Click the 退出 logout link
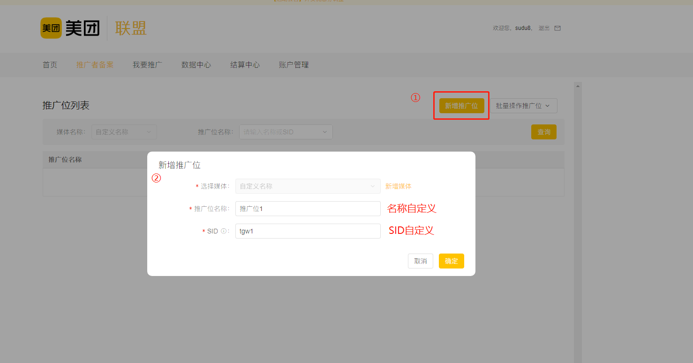693x363 pixels. click(544, 28)
